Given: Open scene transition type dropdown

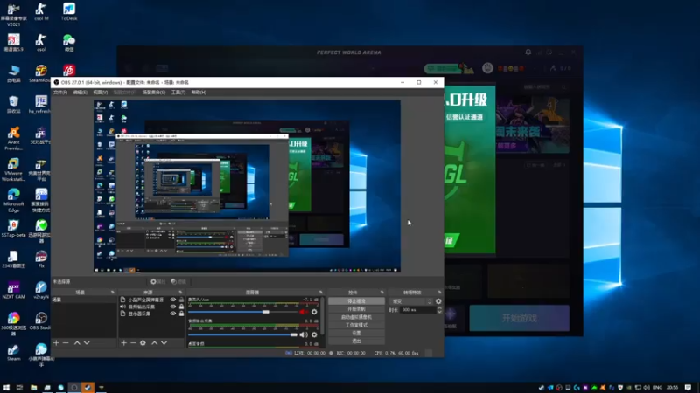Looking at the screenshot, I should pyautogui.click(x=411, y=301).
